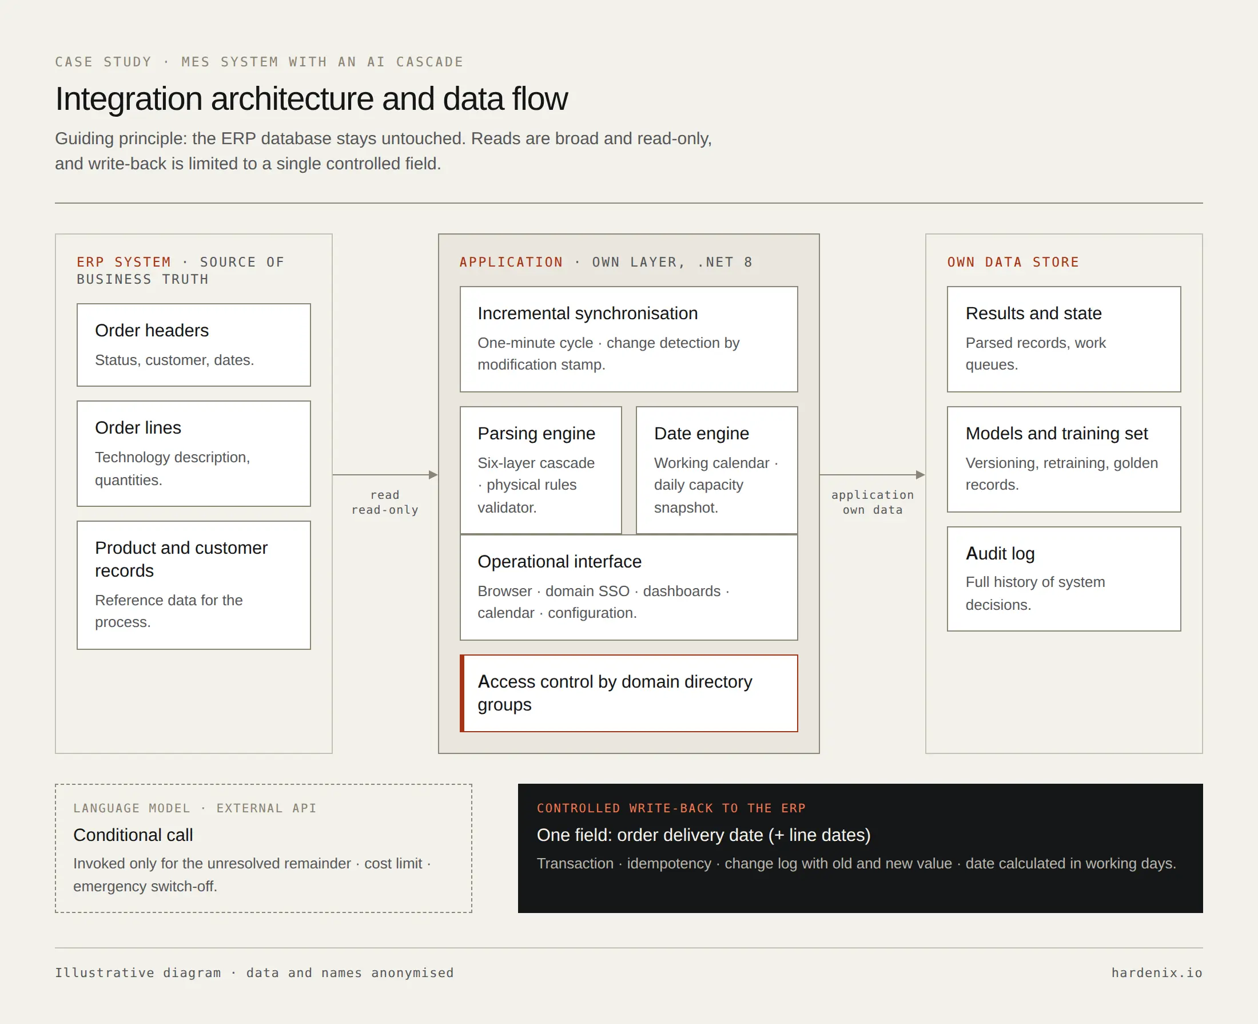Click the 'Operational interface' box

628,588
